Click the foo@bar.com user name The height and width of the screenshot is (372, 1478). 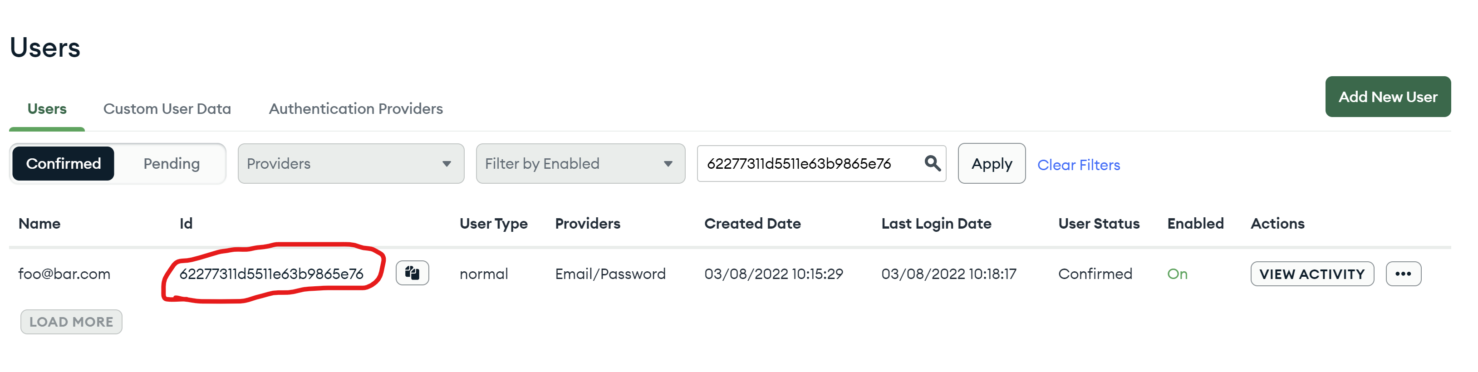click(64, 274)
